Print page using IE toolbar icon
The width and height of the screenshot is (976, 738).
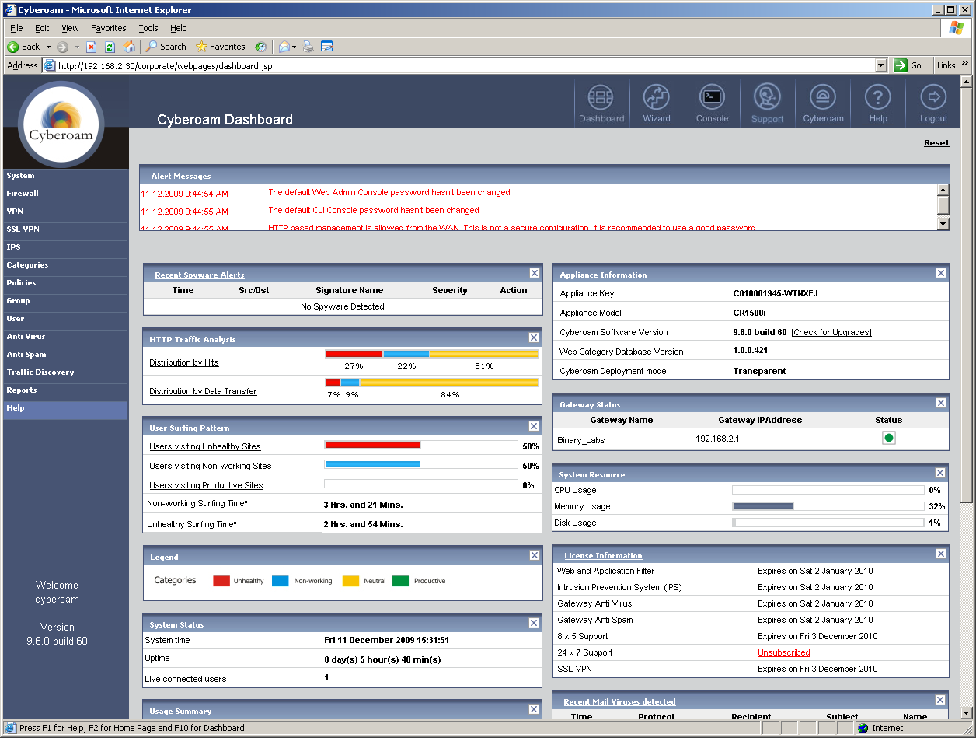point(308,47)
